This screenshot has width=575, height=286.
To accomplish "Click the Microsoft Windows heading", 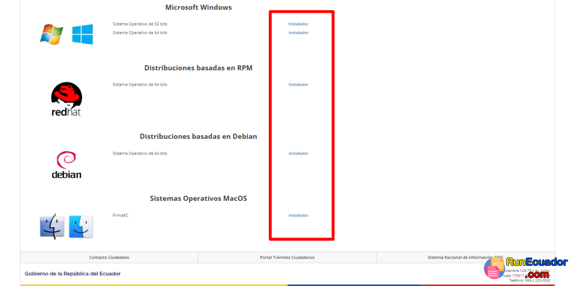I will 198,7.
